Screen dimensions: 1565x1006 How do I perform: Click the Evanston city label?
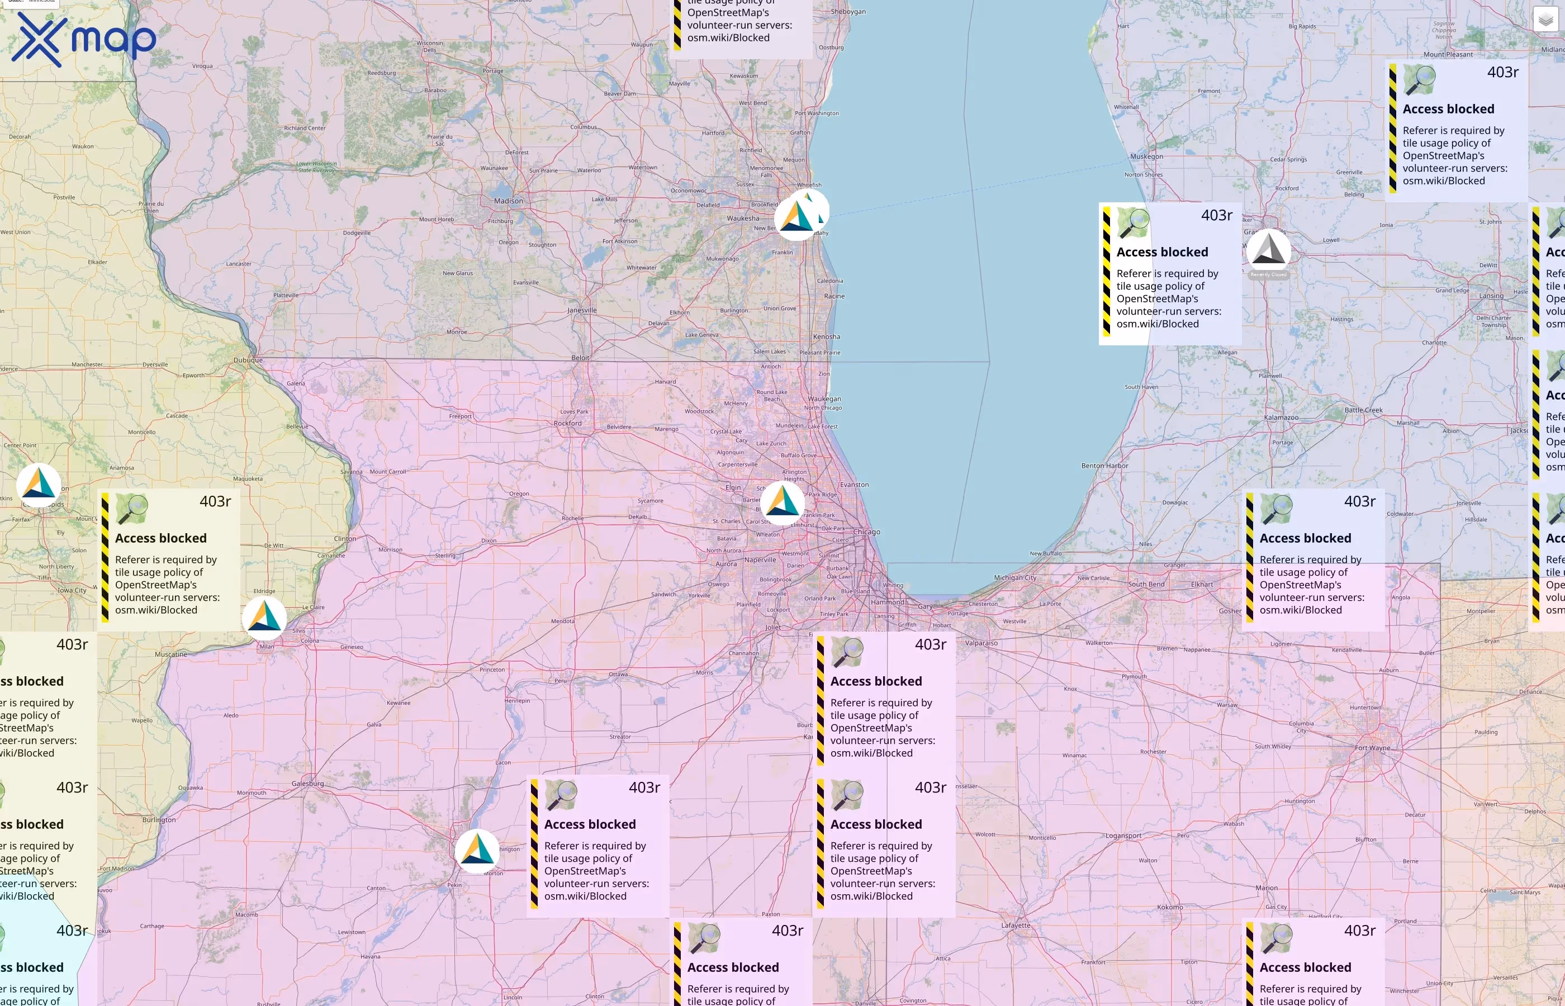pyautogui.click(x=855, y=485)
